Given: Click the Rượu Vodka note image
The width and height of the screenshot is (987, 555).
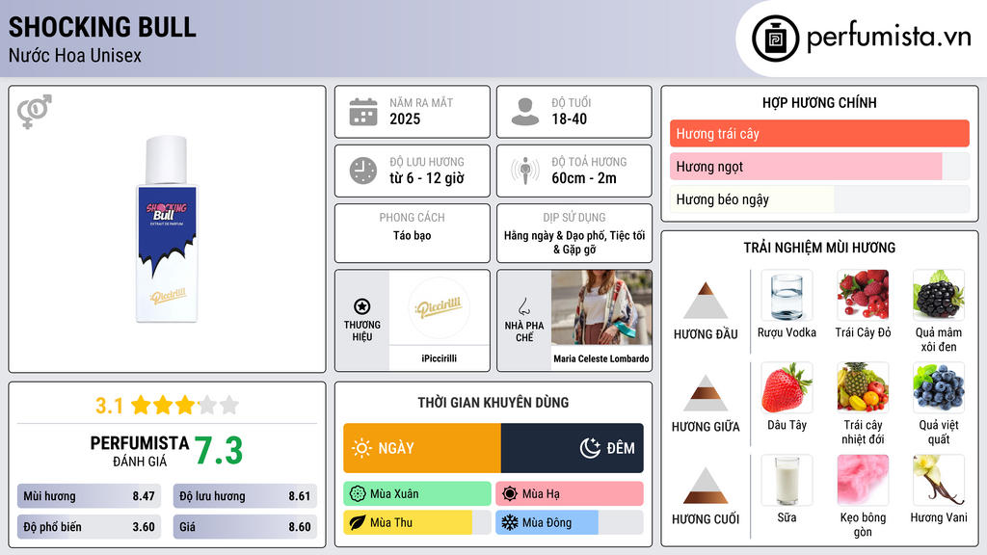Looking at the screenshot, I should click(787, 296).
